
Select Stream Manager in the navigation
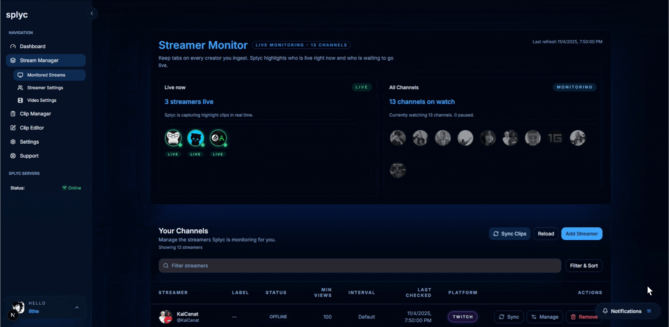point(39,60)
